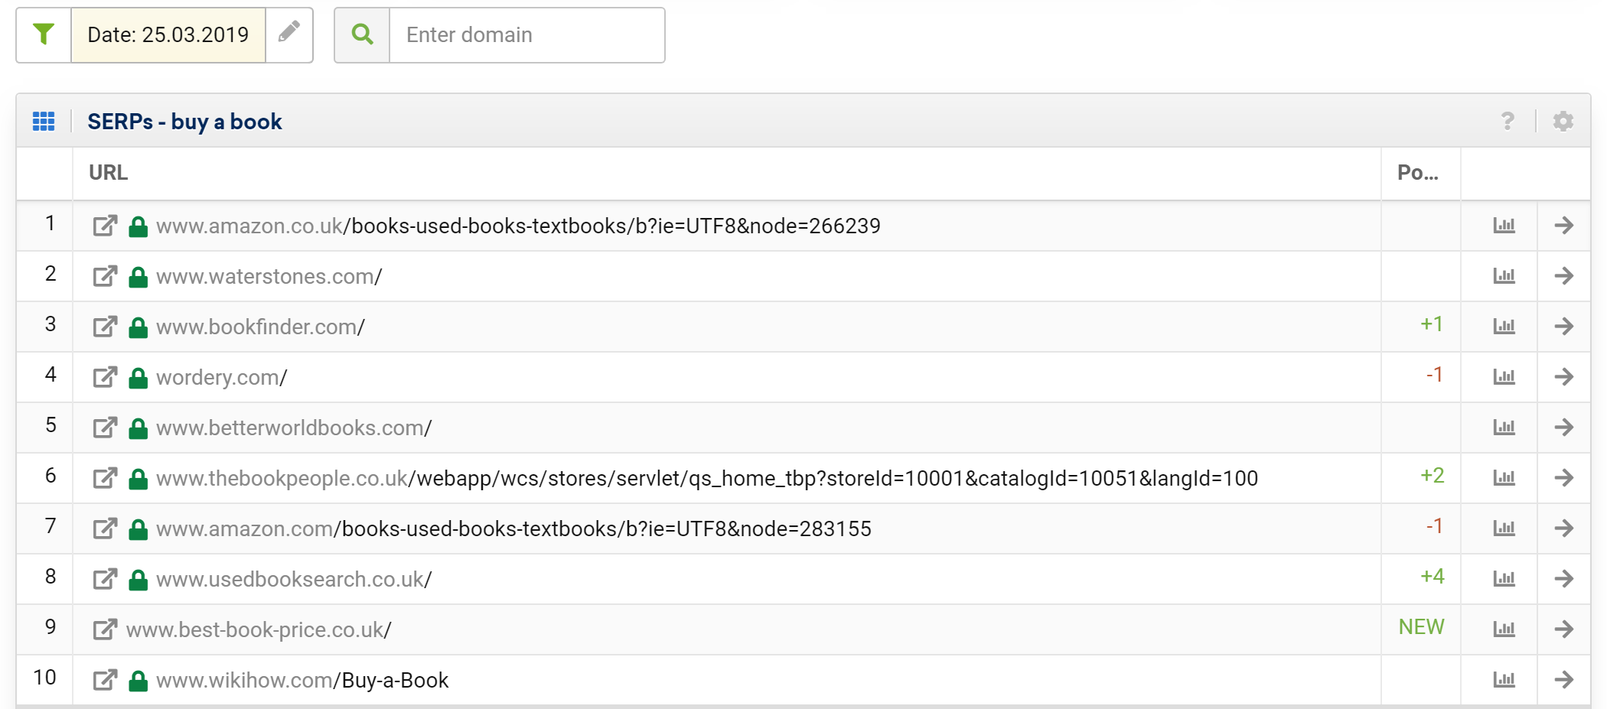Open amazon.com external link icon
The image size is (1607, 709).
(105, 528)
